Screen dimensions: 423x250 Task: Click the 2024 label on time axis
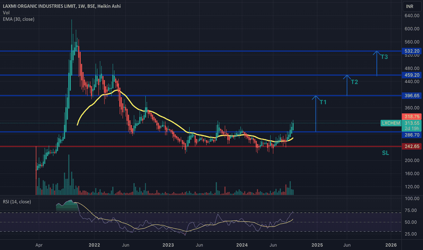click(242, 245)
